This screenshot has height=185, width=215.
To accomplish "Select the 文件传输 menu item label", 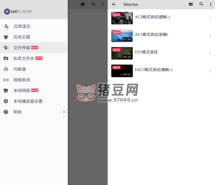I will (x=22, y=48).
